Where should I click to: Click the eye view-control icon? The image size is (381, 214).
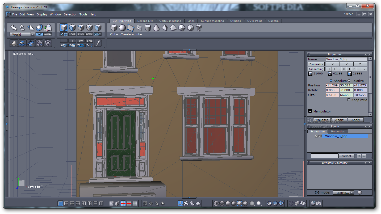point(162,203)
